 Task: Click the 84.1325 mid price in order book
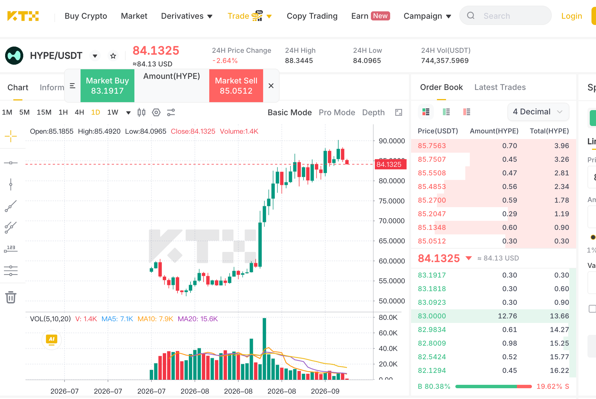pos(439,258)
